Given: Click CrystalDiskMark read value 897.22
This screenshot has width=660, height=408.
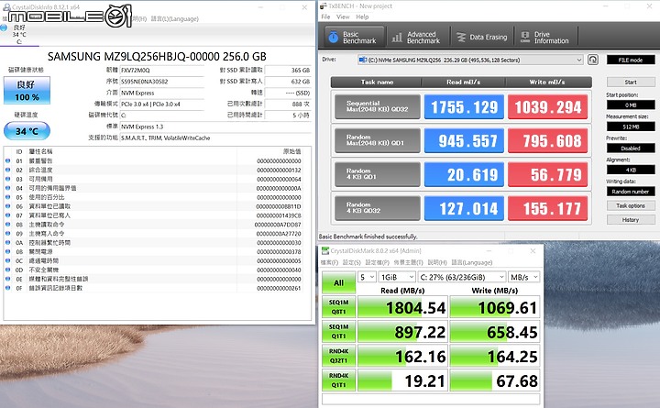Looking at the screenshot, I should pos(402,331).
